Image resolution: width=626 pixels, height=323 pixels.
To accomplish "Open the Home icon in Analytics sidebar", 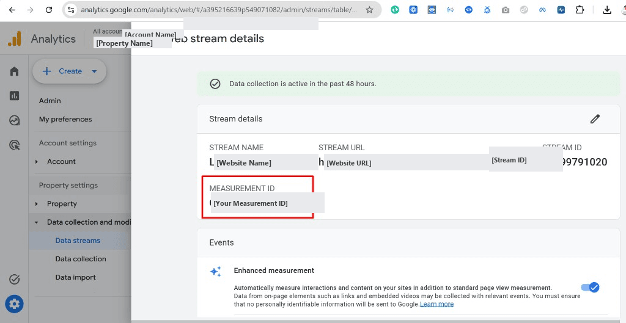I will pyautogui.click(x=15, y=71).
